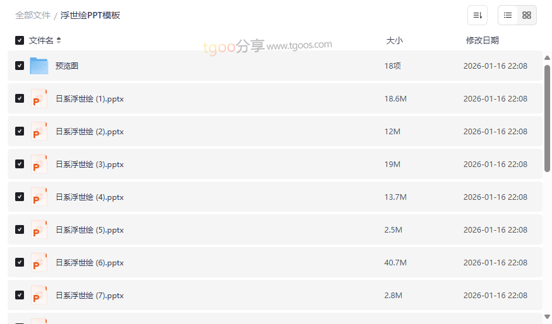Switch to list view layout
The height and width of the screenshot is (324, 552).
[508, 15]
